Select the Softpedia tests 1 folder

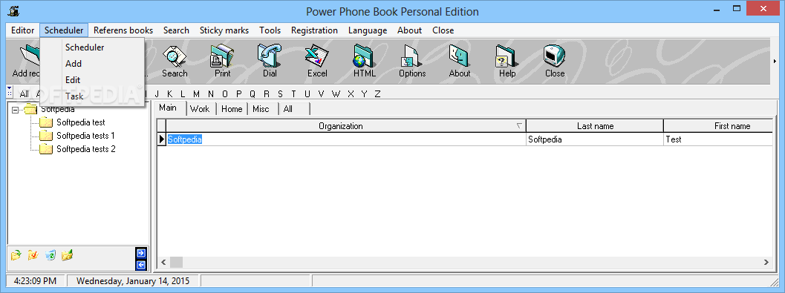[85, 136]
